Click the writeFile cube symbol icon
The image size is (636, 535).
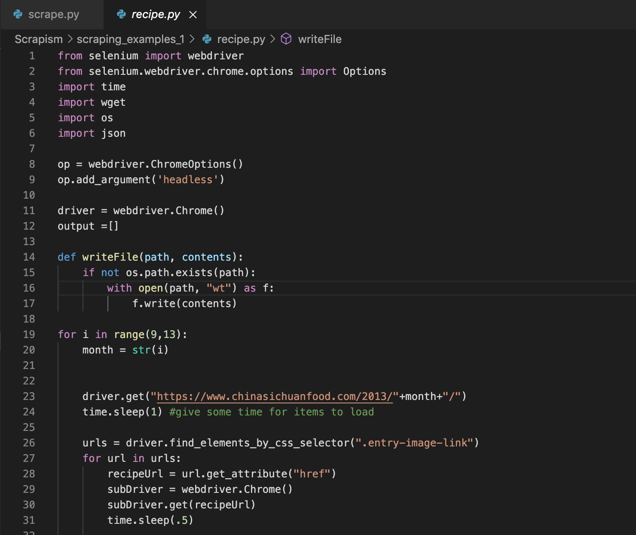point(286,39)
